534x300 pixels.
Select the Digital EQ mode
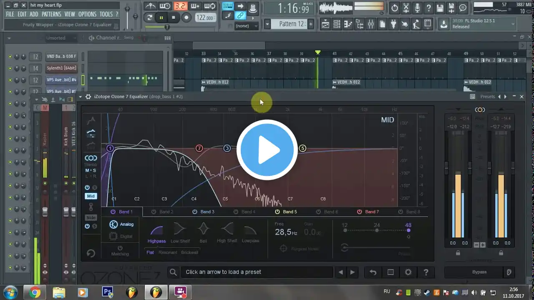pos(121,236)
